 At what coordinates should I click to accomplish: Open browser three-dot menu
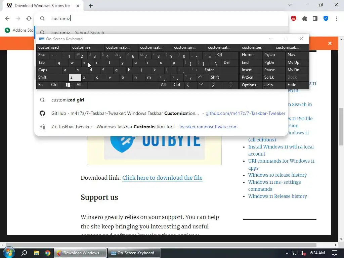(337, 18)
